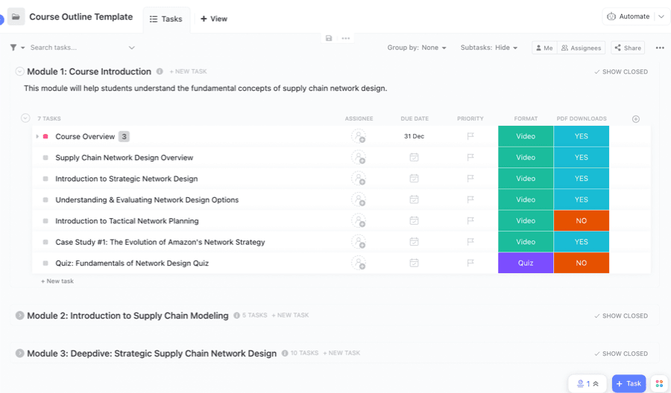Switch to the Tasks tab
Screen dimensions: 671x393
click(166, 19)
